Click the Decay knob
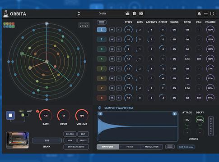Screen dimensions: 219x162 coord(200,120)
